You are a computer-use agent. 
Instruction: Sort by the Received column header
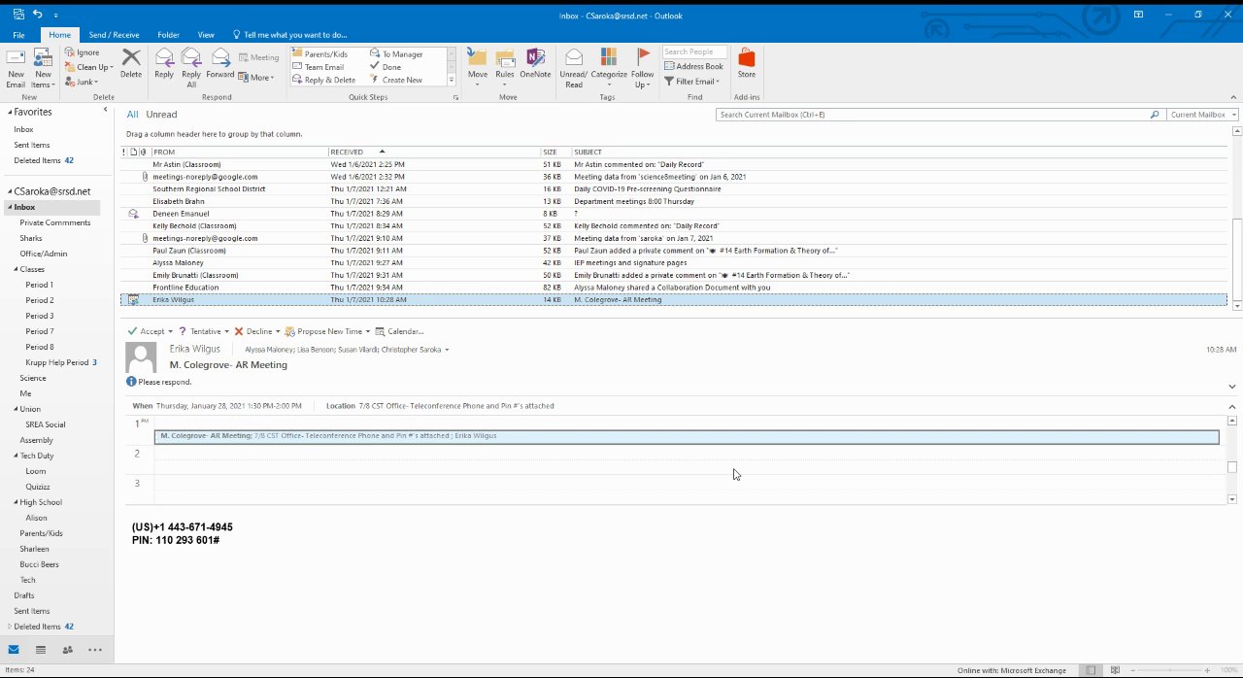coord(434,152)
